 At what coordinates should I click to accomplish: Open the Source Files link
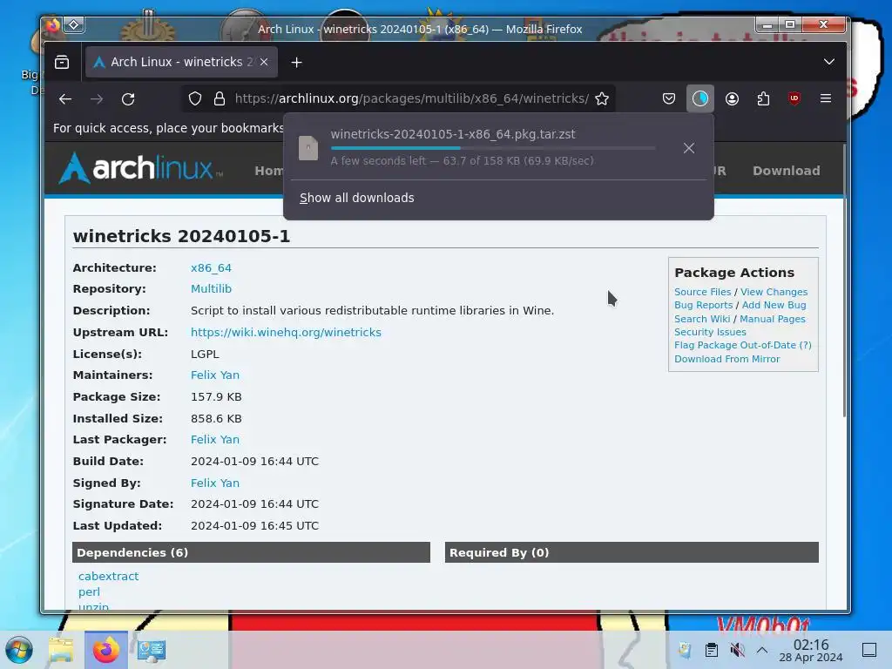(x=703, y=292)
